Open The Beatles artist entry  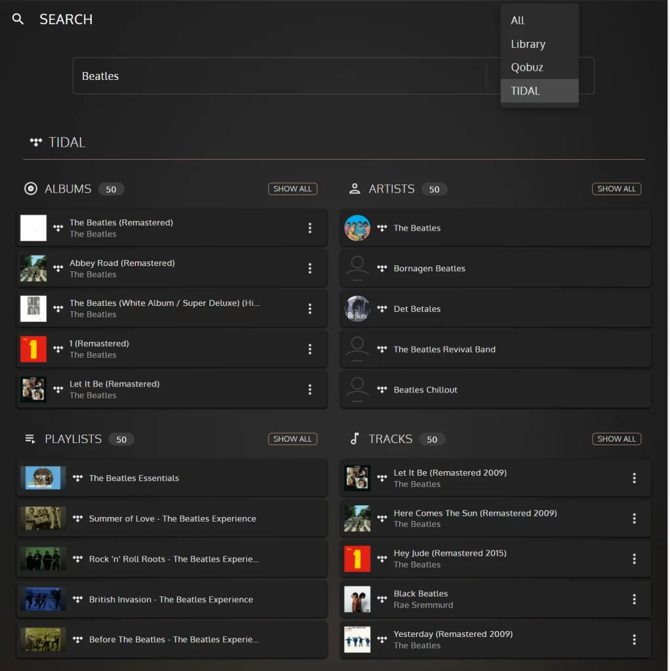(x=496, y=228)
